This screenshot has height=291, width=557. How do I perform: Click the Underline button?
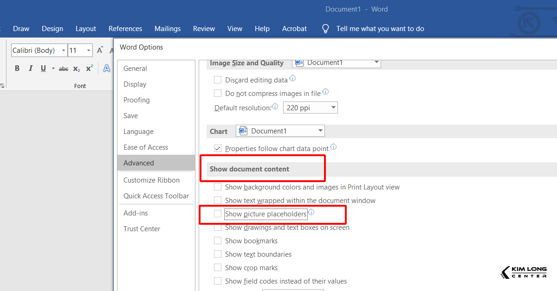point(43,69)
